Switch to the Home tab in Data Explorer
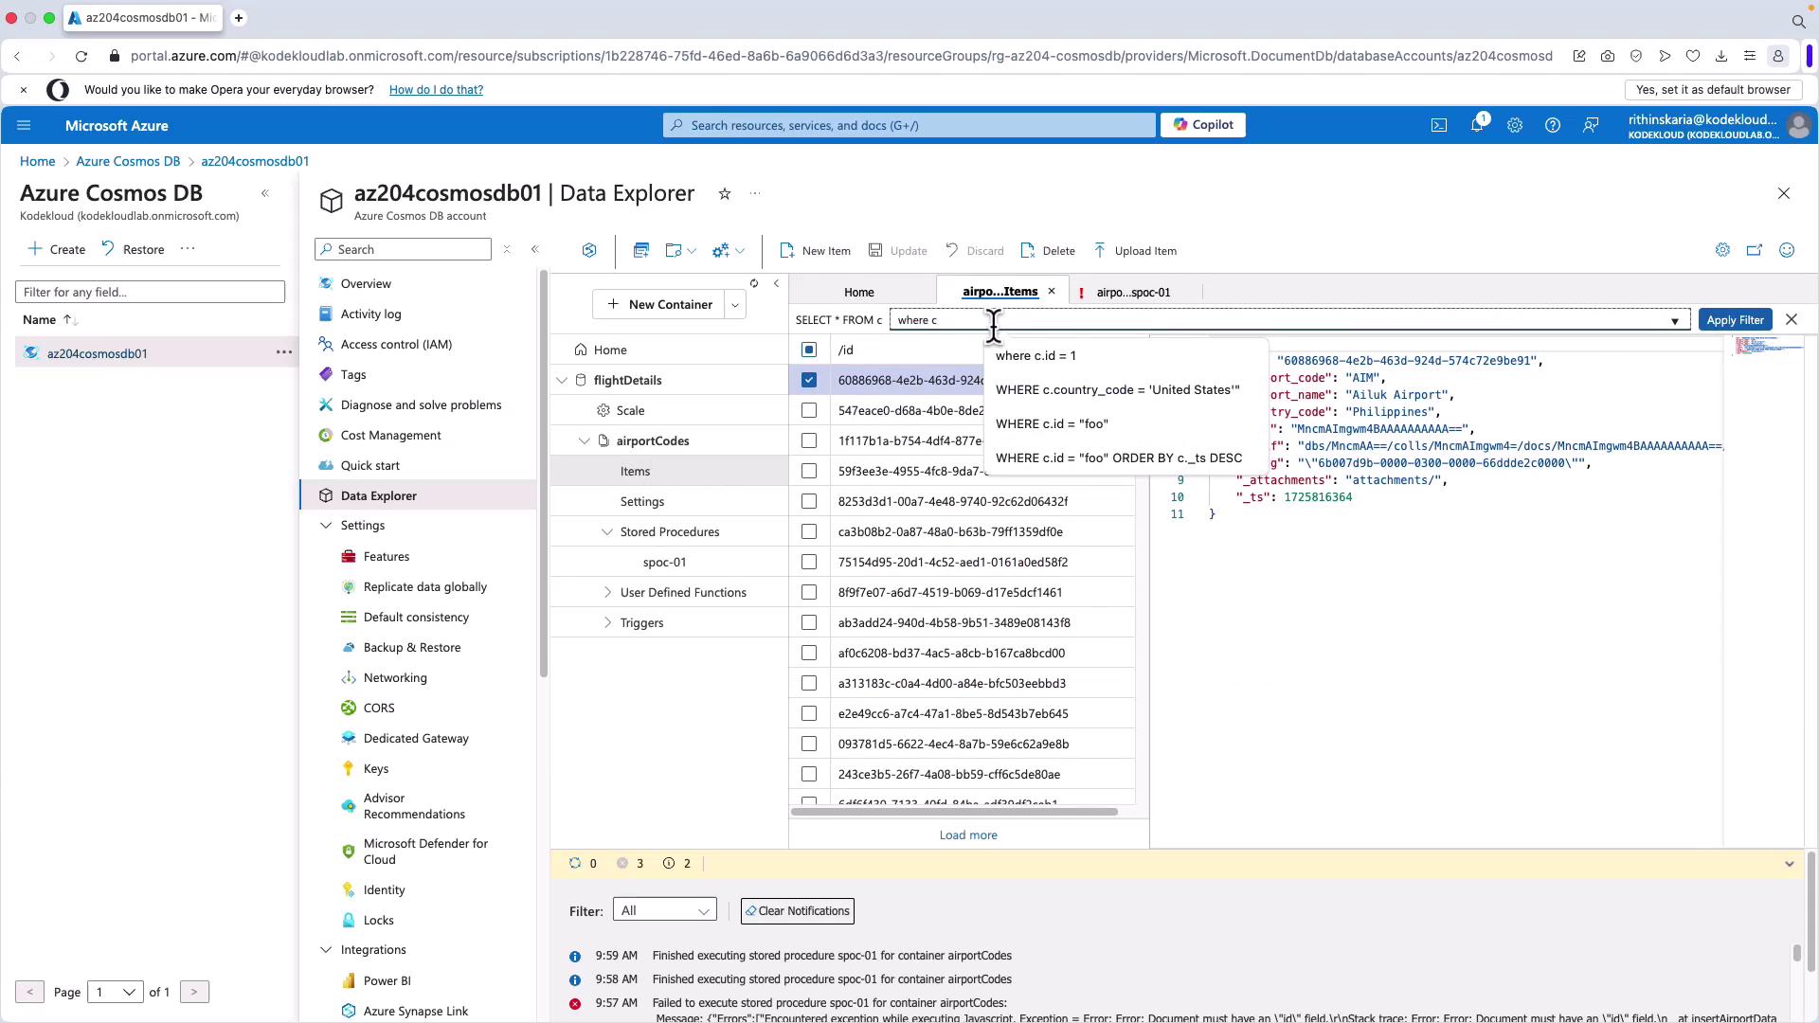Screen dimensions: 1819x1023 (x=859, y=292)
